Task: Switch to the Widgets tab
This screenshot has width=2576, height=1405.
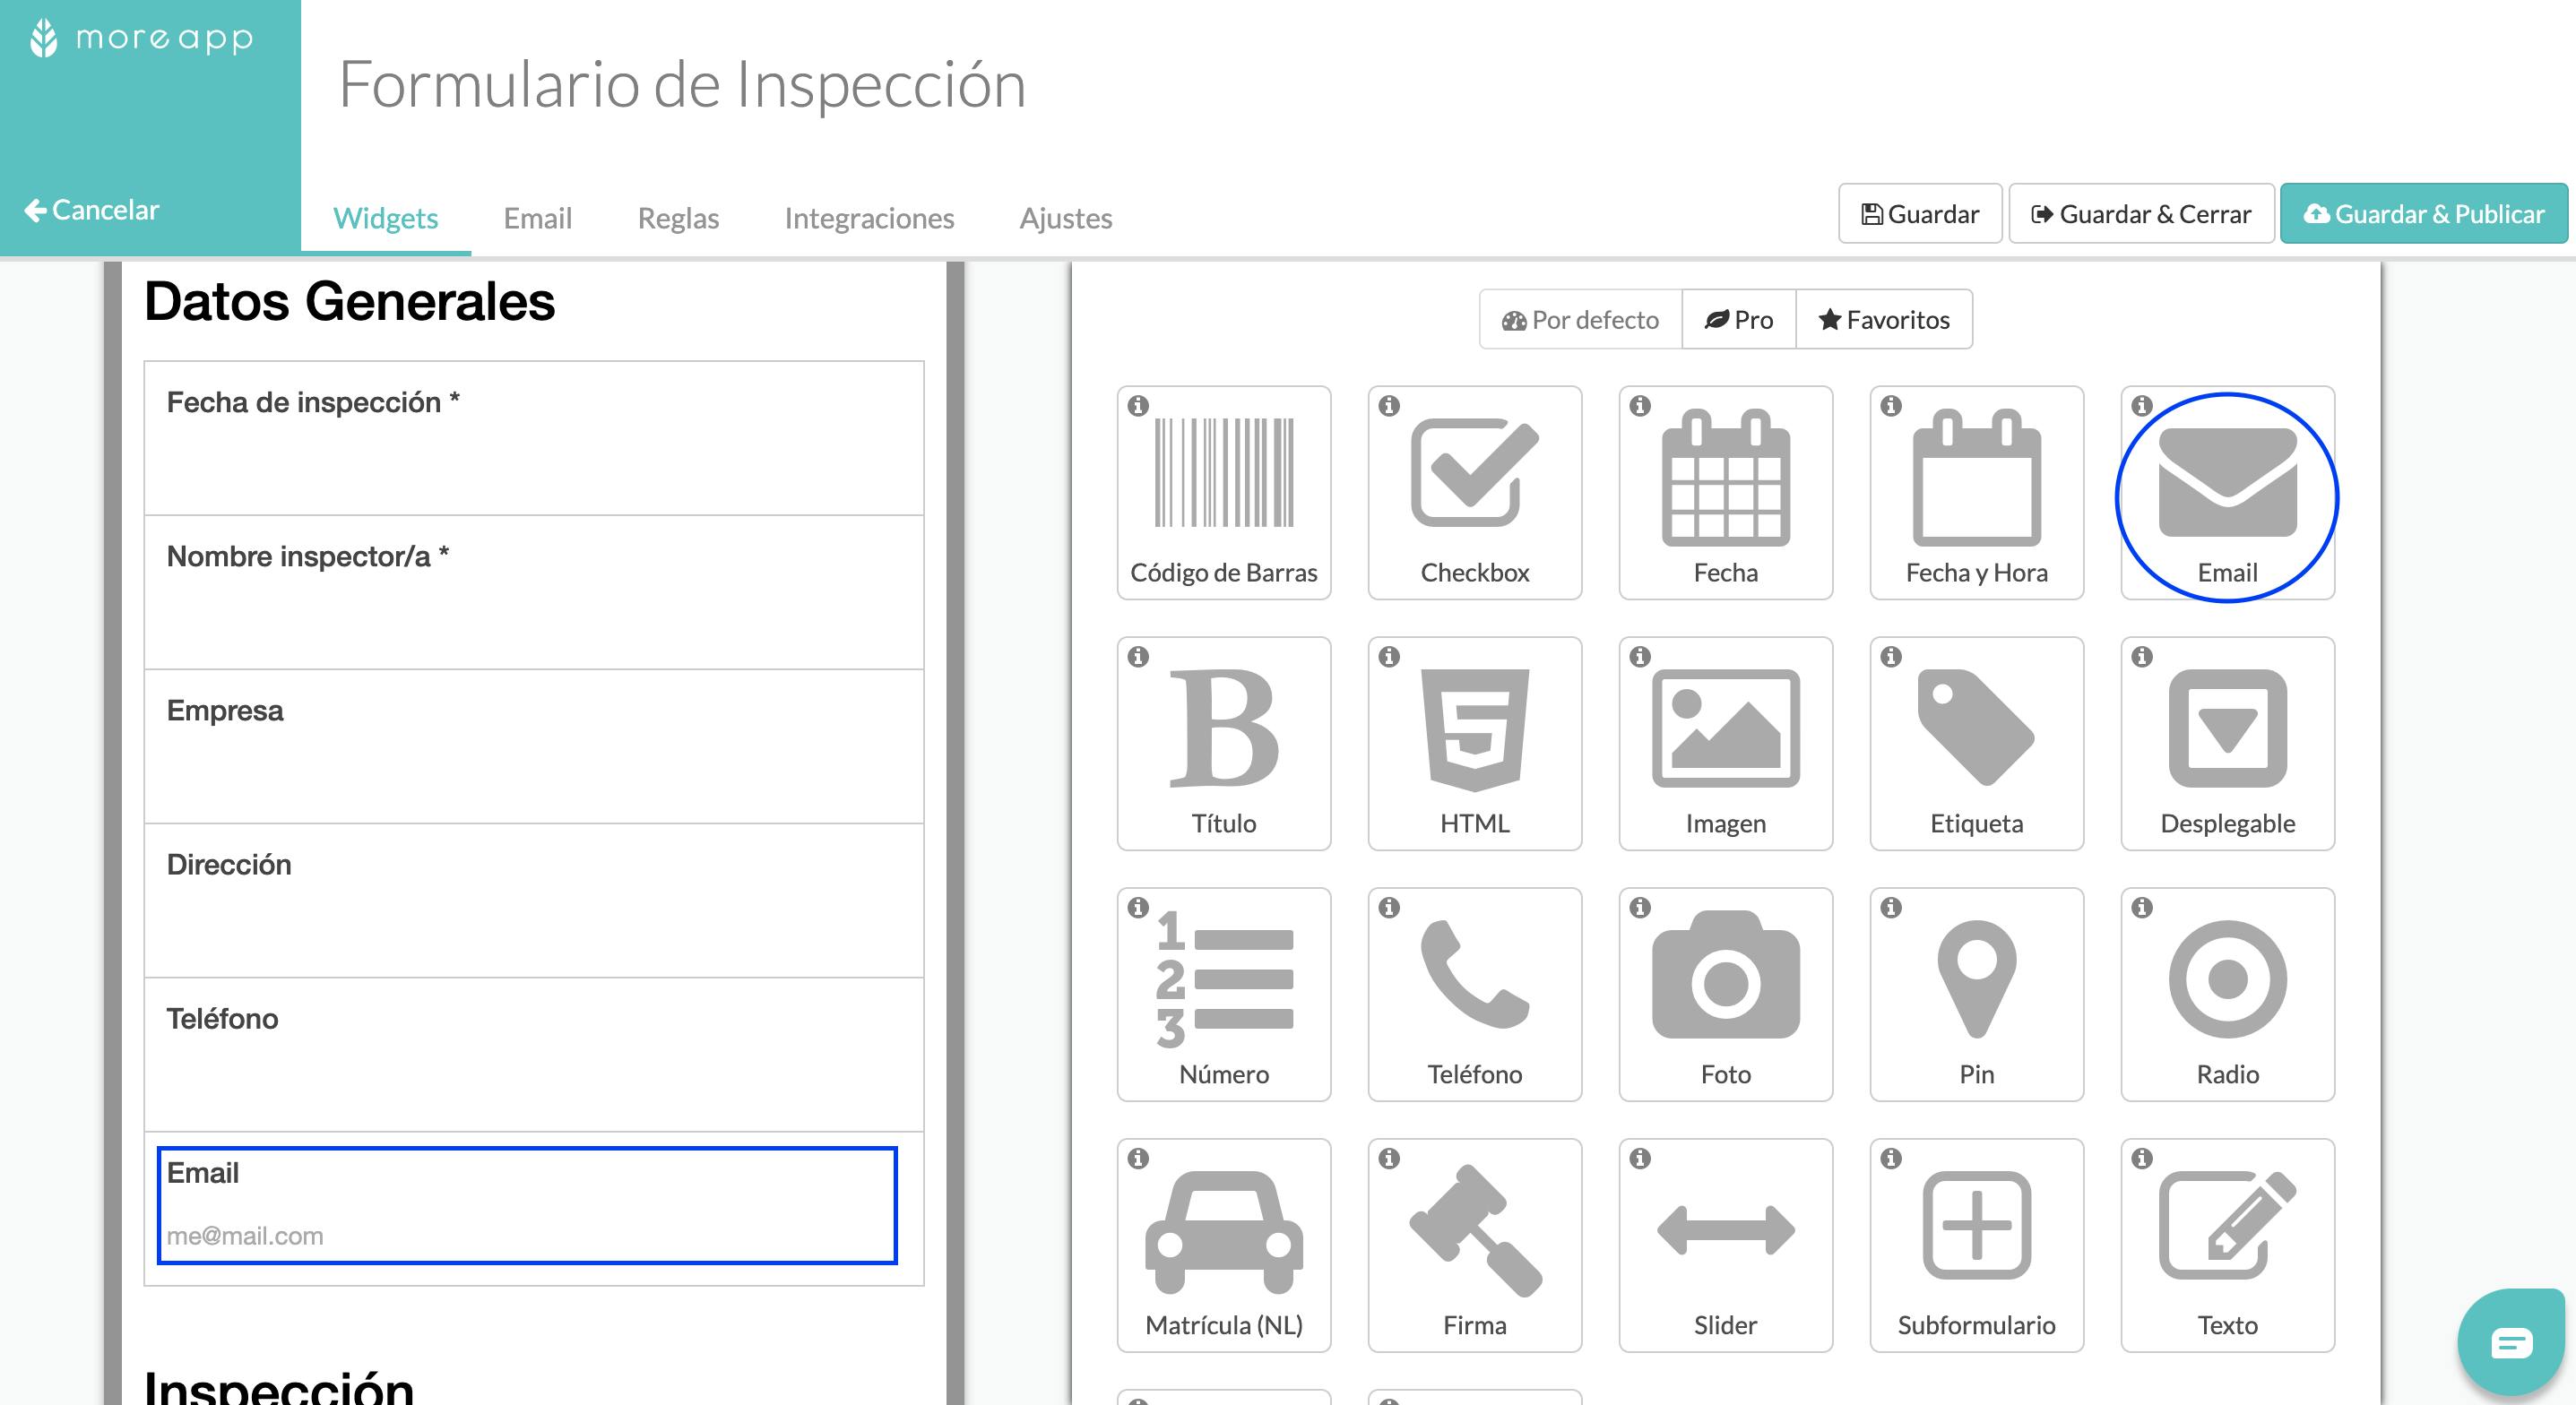Action: (x=386, y=218)
